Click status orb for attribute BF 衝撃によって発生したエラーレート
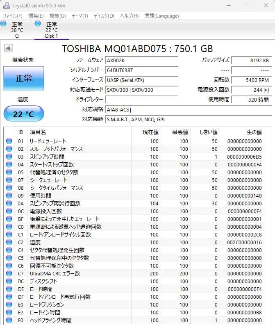 pyautogui.click(x=9, y=219)
